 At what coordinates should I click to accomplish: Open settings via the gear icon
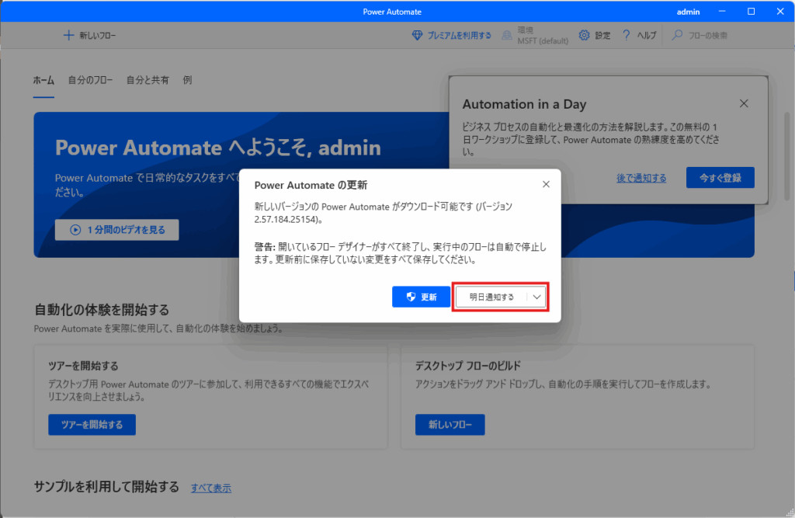click(x=584, y=36)
